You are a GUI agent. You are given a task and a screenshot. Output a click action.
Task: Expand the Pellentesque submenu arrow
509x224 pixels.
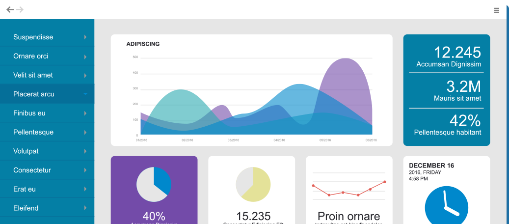click(85, 133)
